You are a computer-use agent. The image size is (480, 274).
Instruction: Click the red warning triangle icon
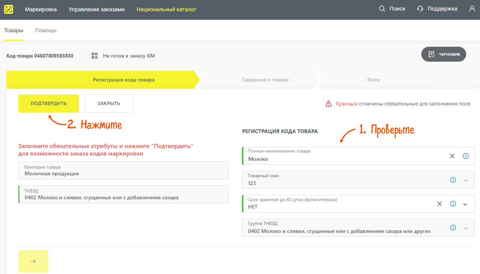(x=329, y=104)
